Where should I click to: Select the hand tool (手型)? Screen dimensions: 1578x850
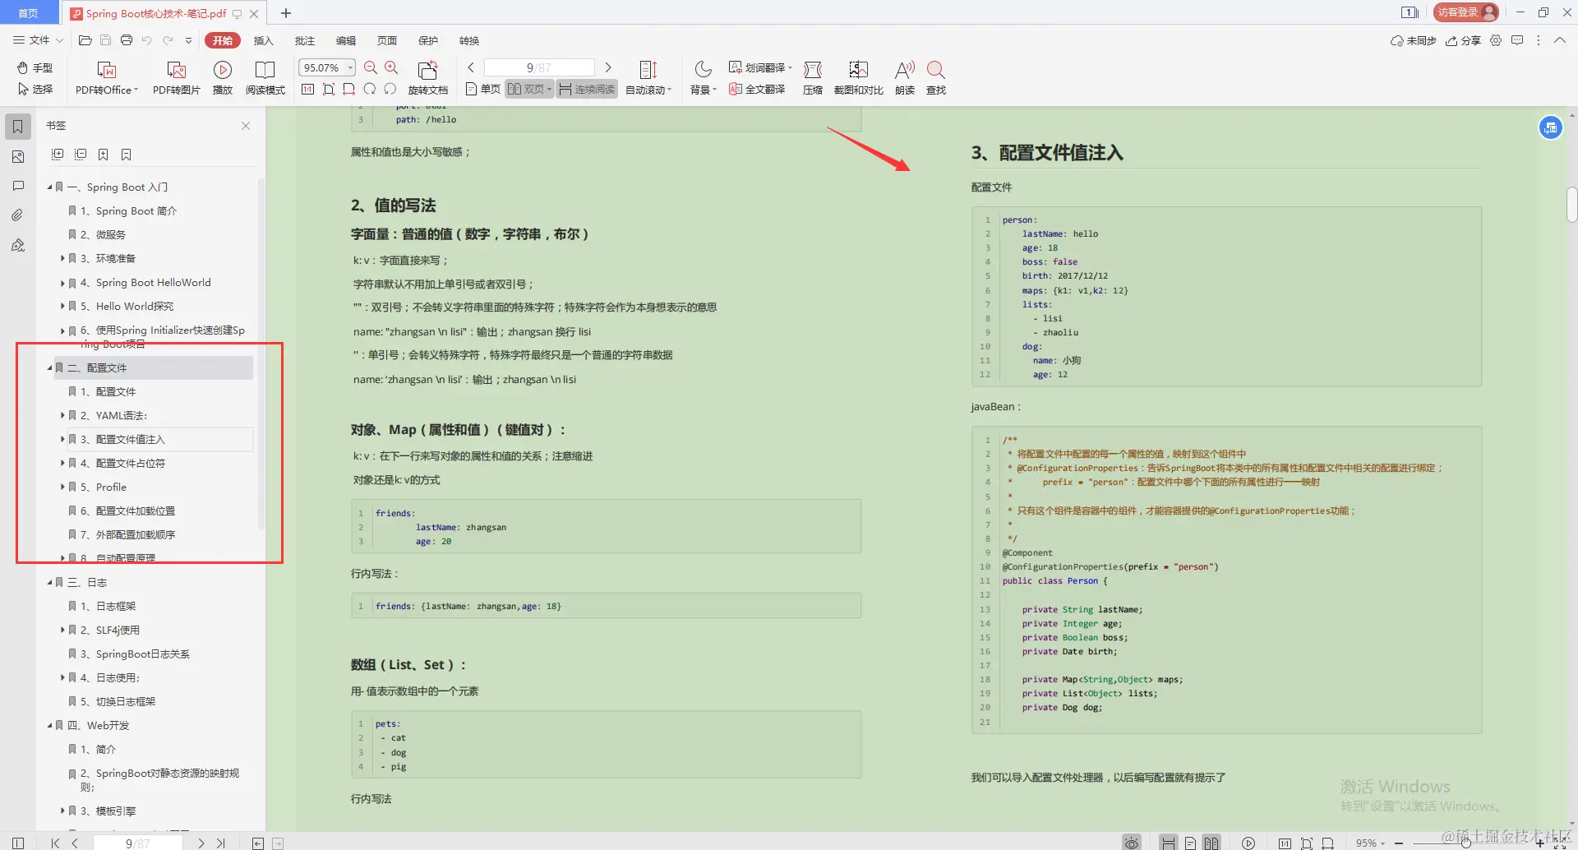click(35, 68)
